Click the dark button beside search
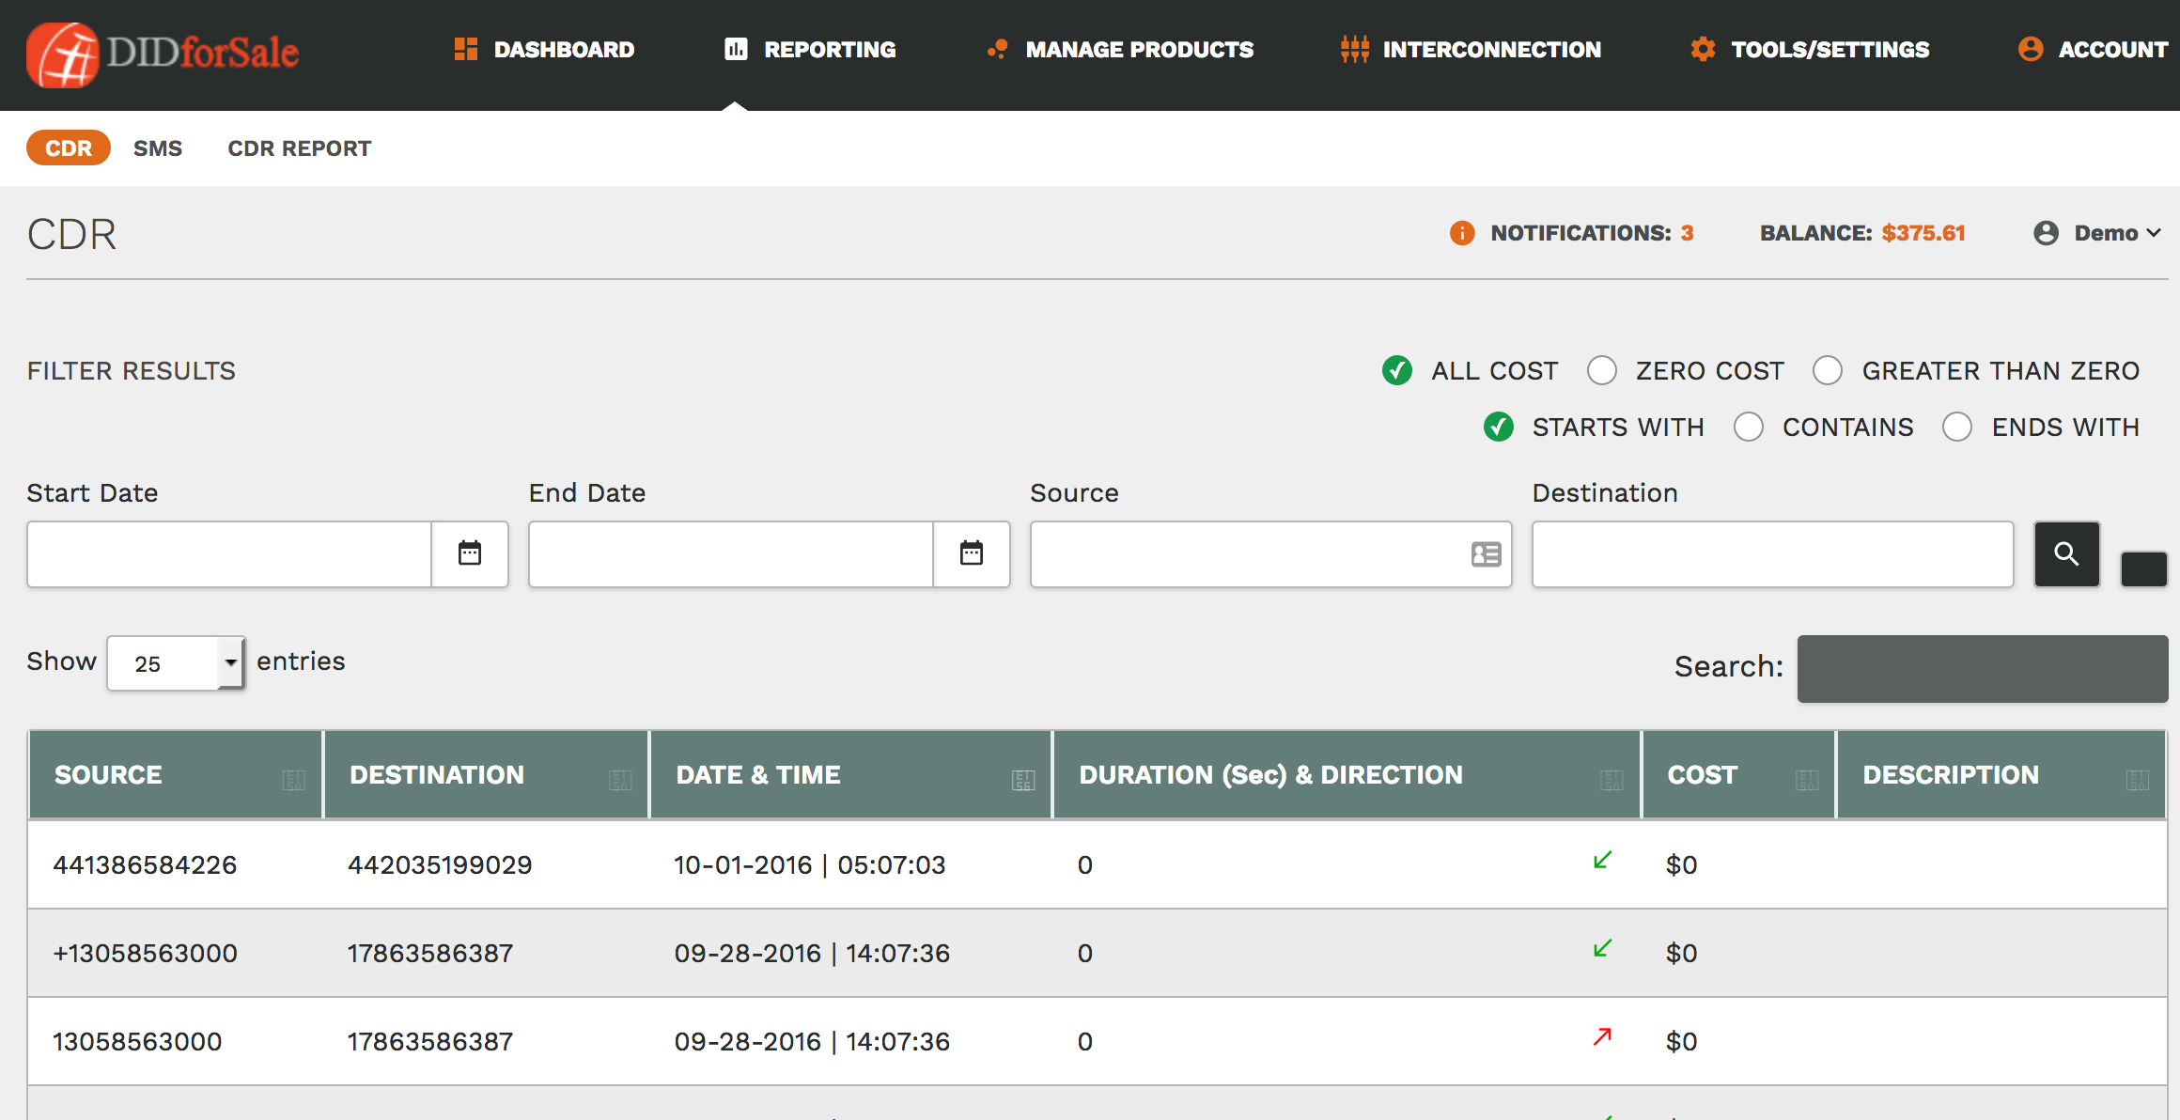This screenshot has width=2180, height=1120. click(x=2143, y=568)
